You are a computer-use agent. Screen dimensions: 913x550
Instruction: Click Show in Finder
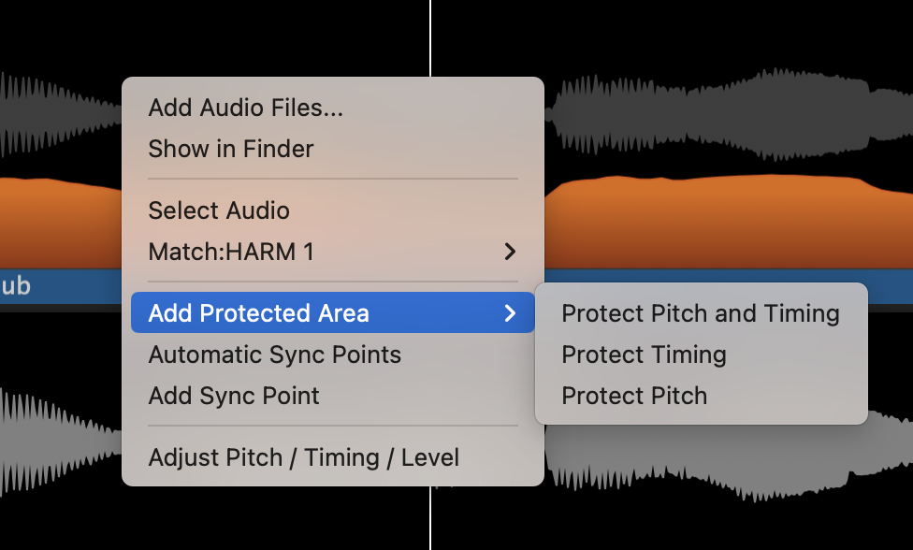coord(231,149)
